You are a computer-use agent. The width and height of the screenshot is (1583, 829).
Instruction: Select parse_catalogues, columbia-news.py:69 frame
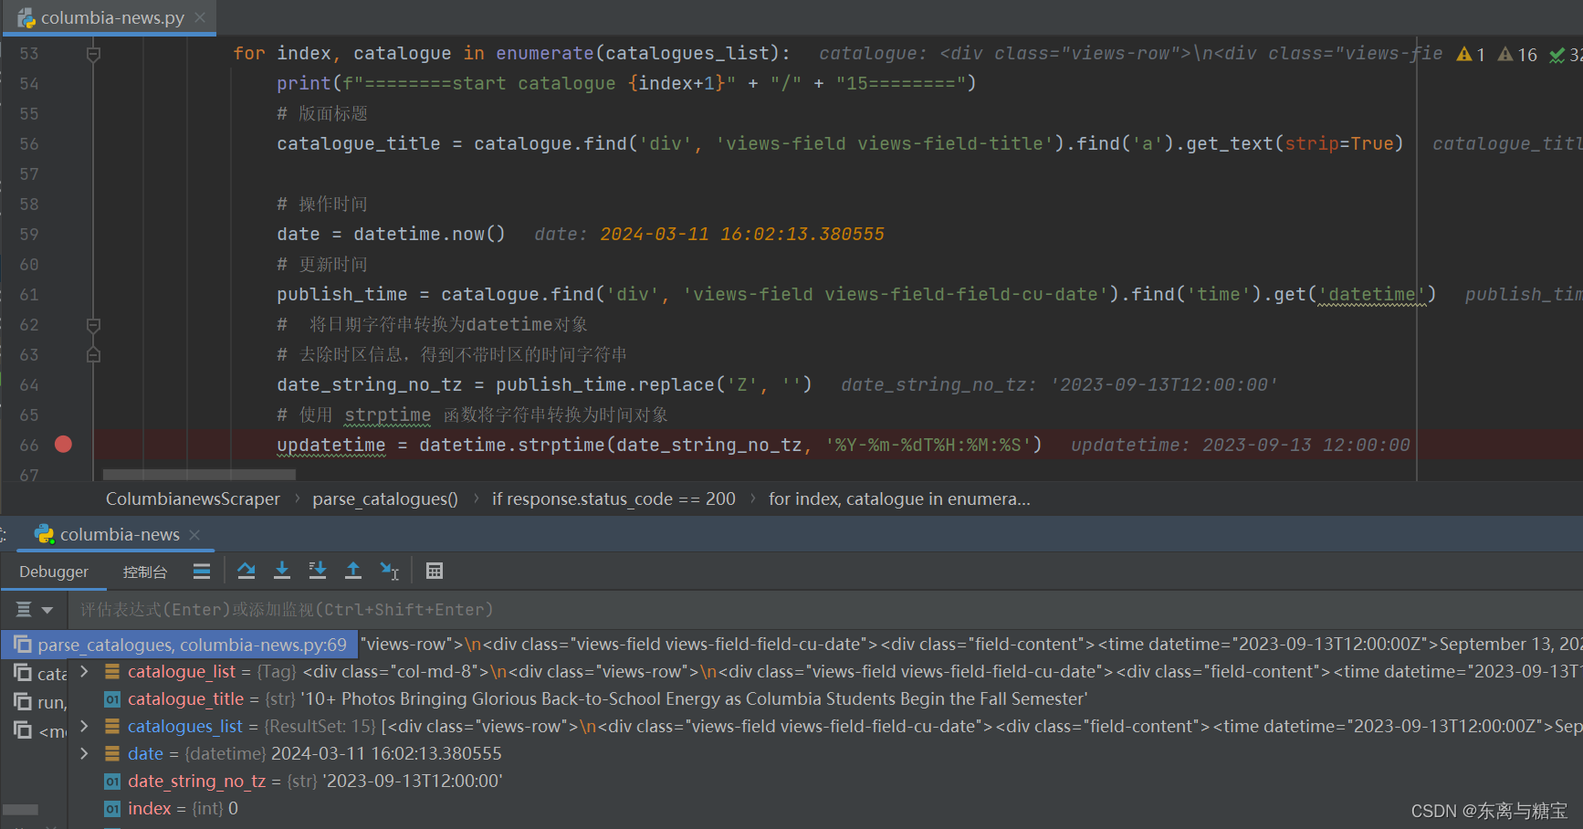point(181,645)
